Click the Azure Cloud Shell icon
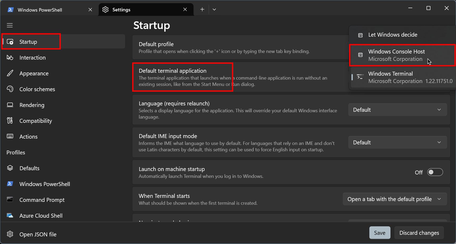 (10, 216)
